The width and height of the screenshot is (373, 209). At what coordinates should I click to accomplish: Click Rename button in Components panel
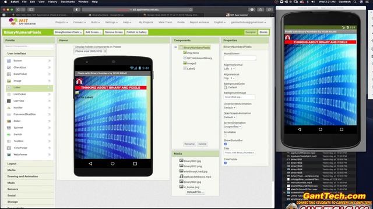pos(189,144)
